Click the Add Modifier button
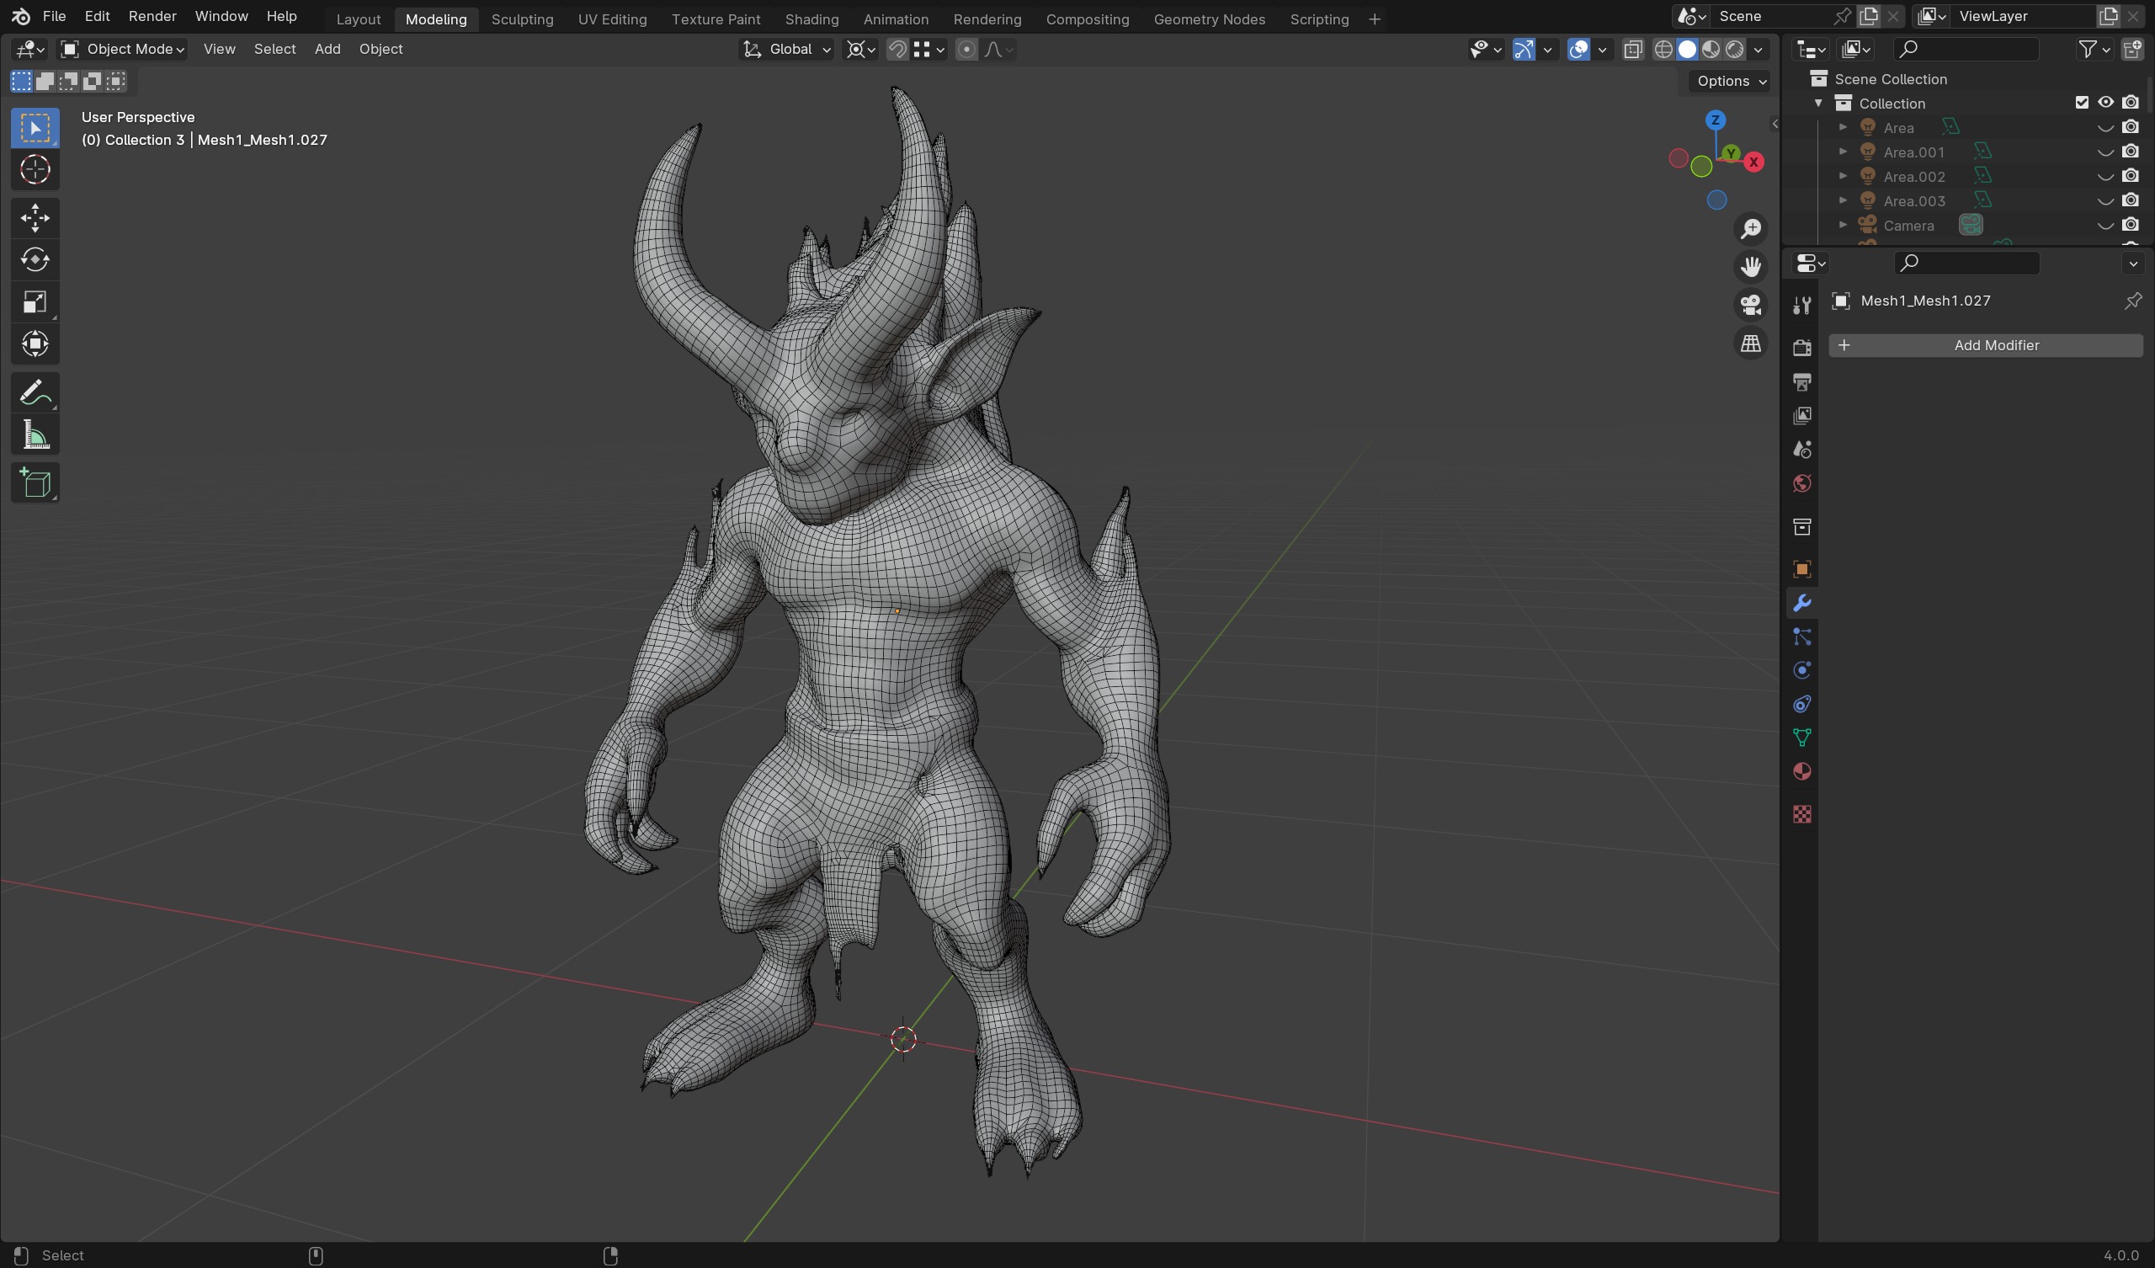Viewport: 2155px width, 1268px height. (1985, 345)
